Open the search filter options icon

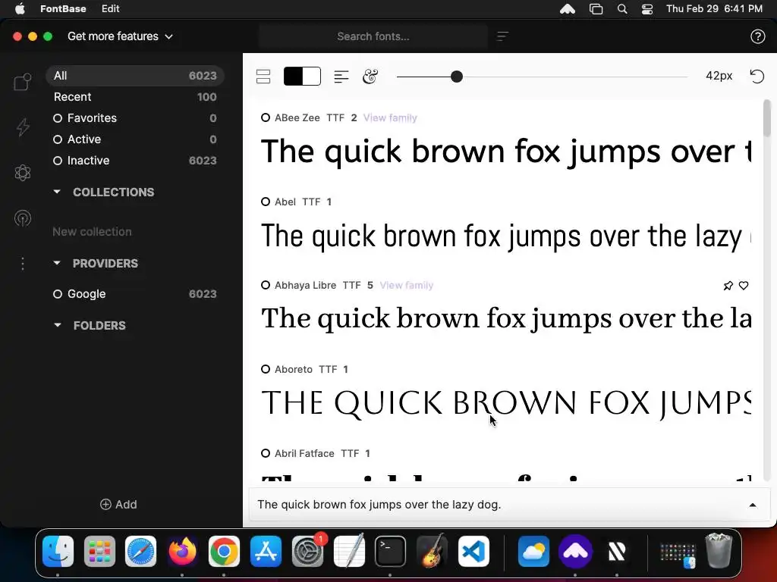pyautogui.click(x=502, y=36)
